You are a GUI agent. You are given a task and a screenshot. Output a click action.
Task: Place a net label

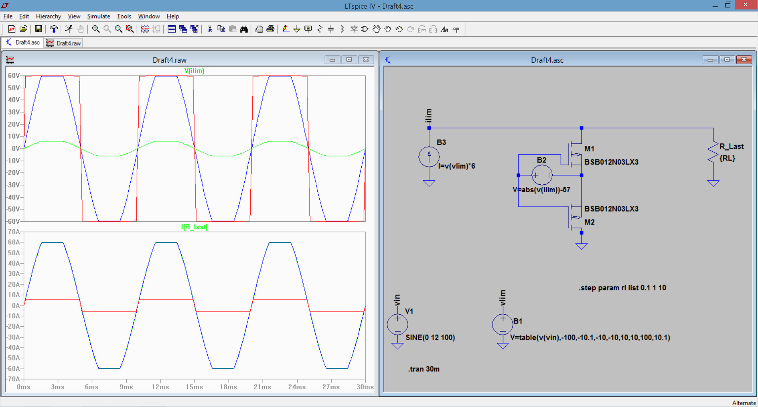[x=308, y=29]
